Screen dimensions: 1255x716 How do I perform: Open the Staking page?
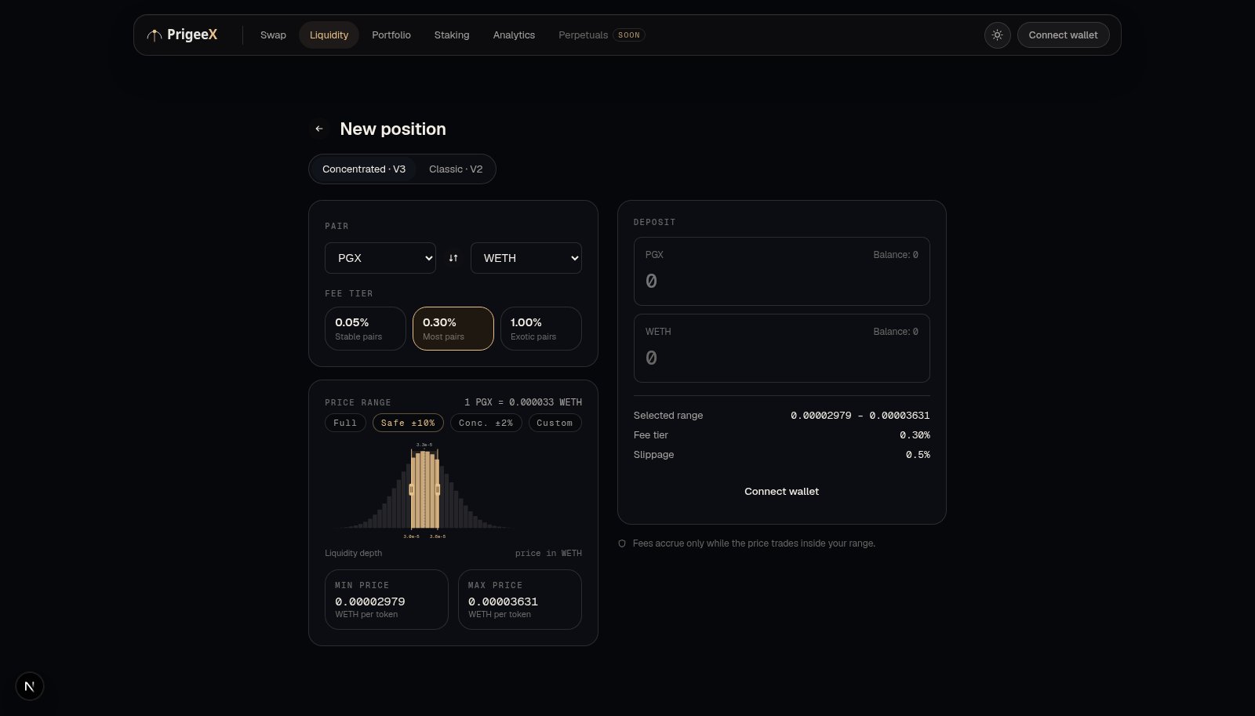(452, 35)
